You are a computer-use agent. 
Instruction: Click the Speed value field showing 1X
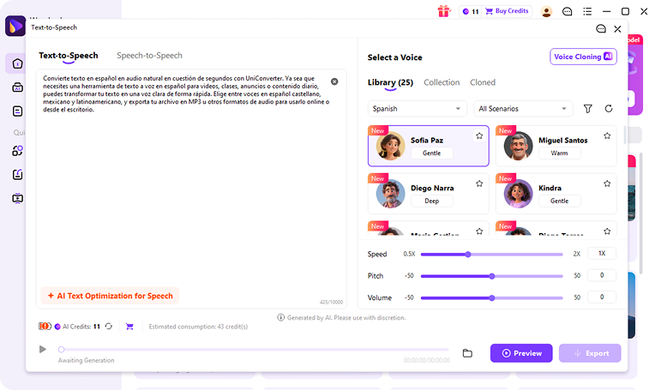[x=602, y=254]
